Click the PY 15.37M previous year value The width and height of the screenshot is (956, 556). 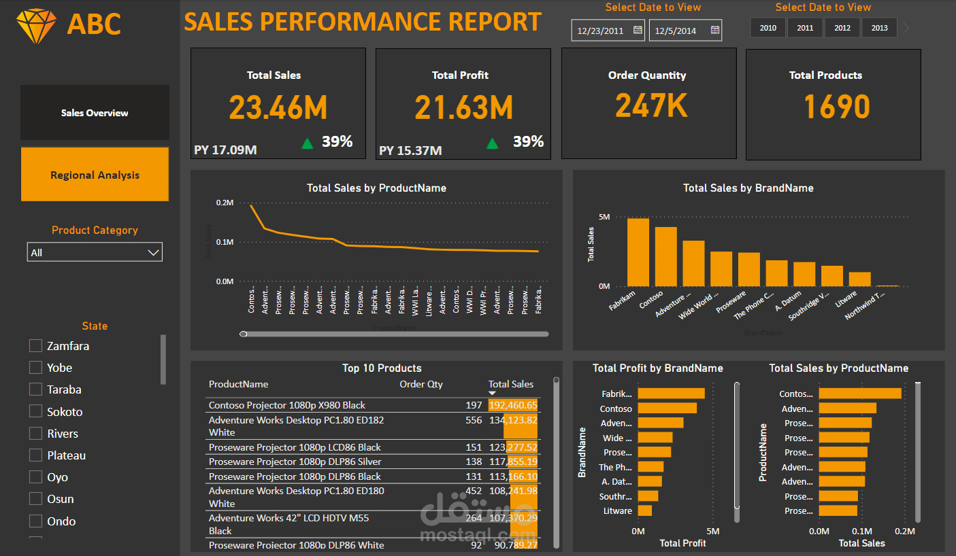[x=410, y=150]
